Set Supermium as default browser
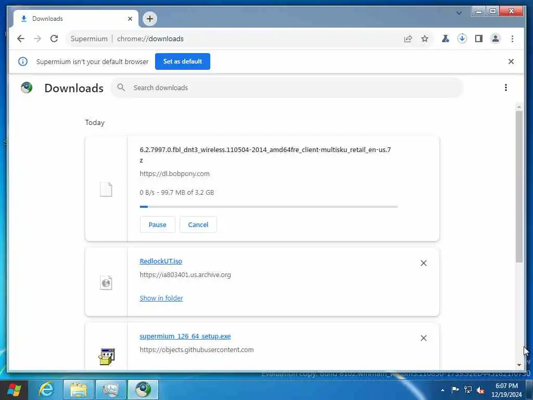 click(183, 61)
